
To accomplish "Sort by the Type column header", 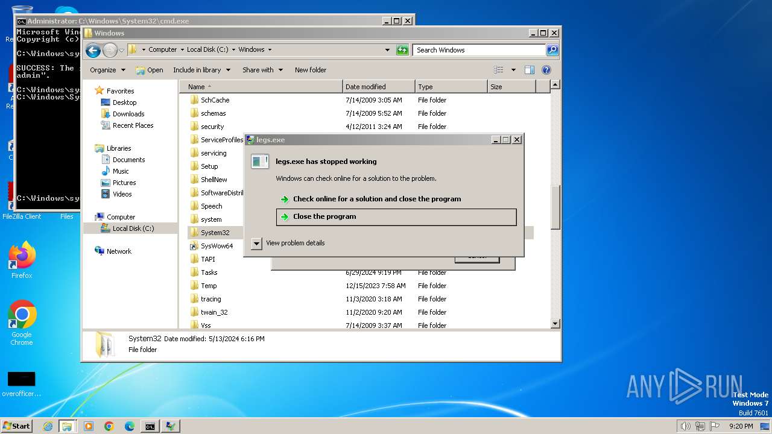I will pyautogui.click(x=451, y=87).
